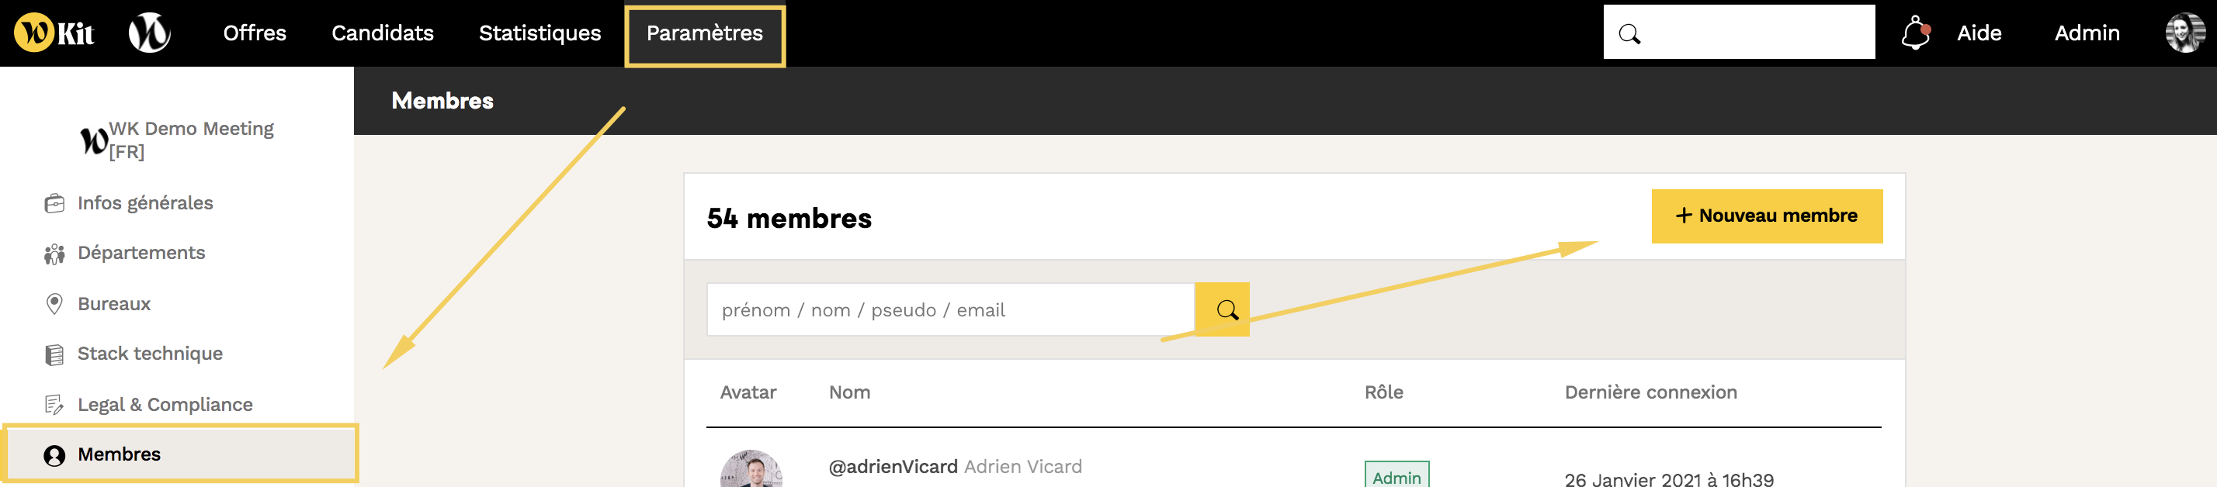Click the top bar global search field
Image resolution: width=2217 pixels, height=487 pixels.
point(1740,32)
